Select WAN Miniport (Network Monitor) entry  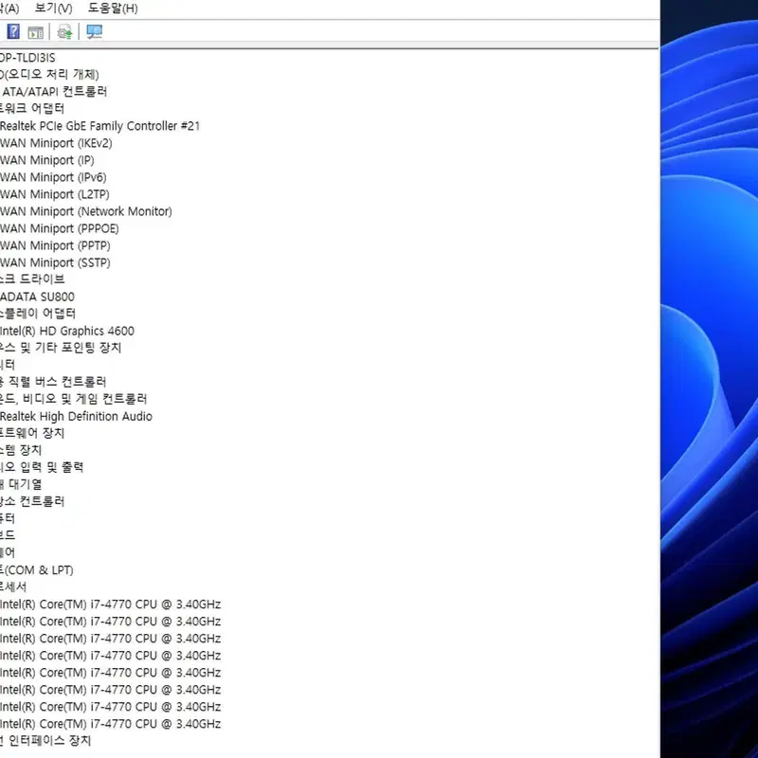click(x=86, y=211)
